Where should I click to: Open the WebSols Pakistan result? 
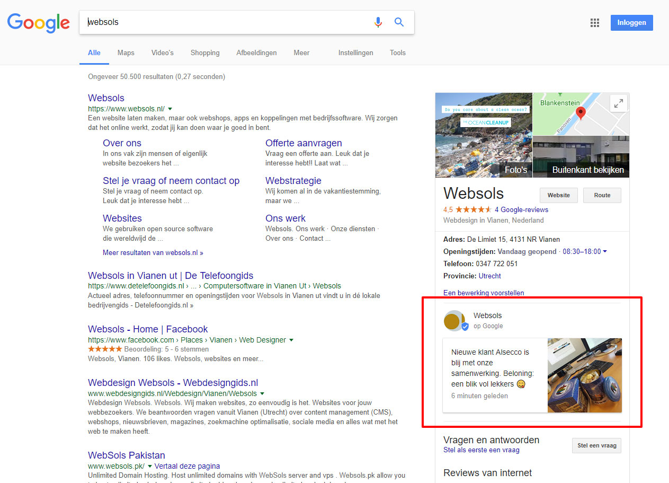(127, 455)
